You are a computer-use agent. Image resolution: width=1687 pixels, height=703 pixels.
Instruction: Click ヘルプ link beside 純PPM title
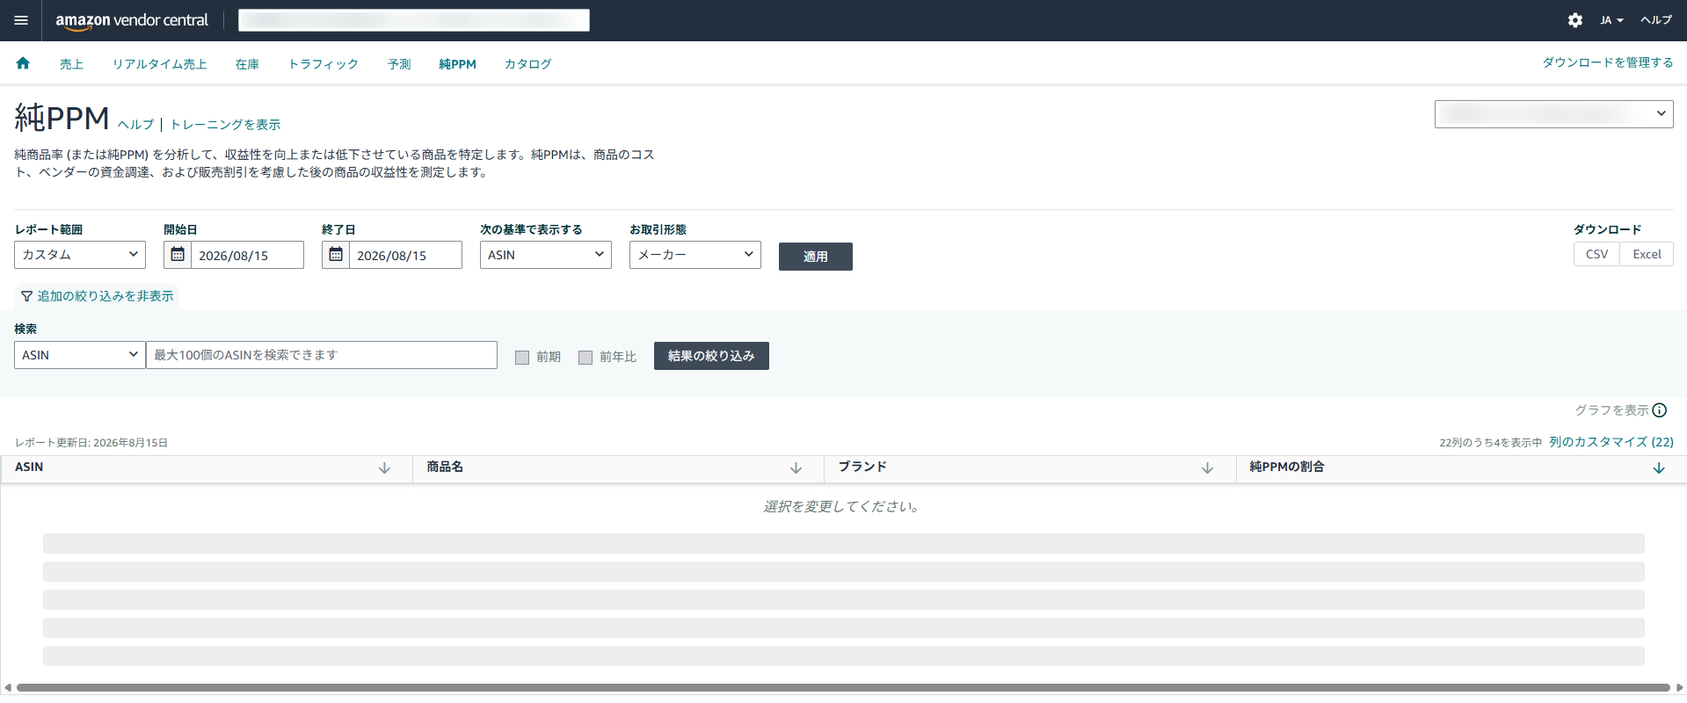click(x=135, y=125)
